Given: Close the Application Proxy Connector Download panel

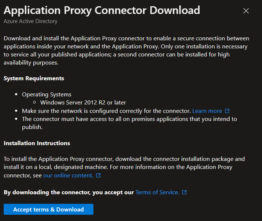Looking at the screenshot, I should pos(246,11).
